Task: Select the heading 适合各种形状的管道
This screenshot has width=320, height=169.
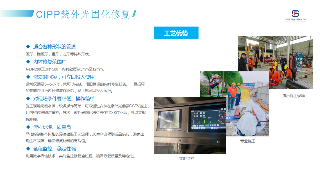Action: tap(55, 47)
